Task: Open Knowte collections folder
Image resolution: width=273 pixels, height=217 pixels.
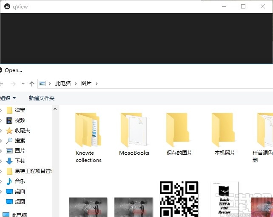Action: tap(88, 138)
